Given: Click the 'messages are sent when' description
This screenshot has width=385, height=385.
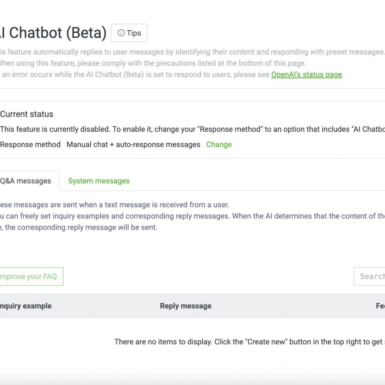Looking at the screenshot, I should pyautogui.click(x=115, y=205).
